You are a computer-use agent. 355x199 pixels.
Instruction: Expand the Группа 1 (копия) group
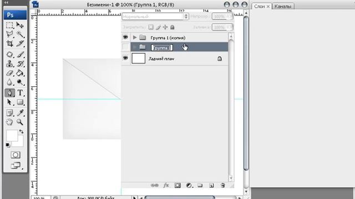click(135, 37)
